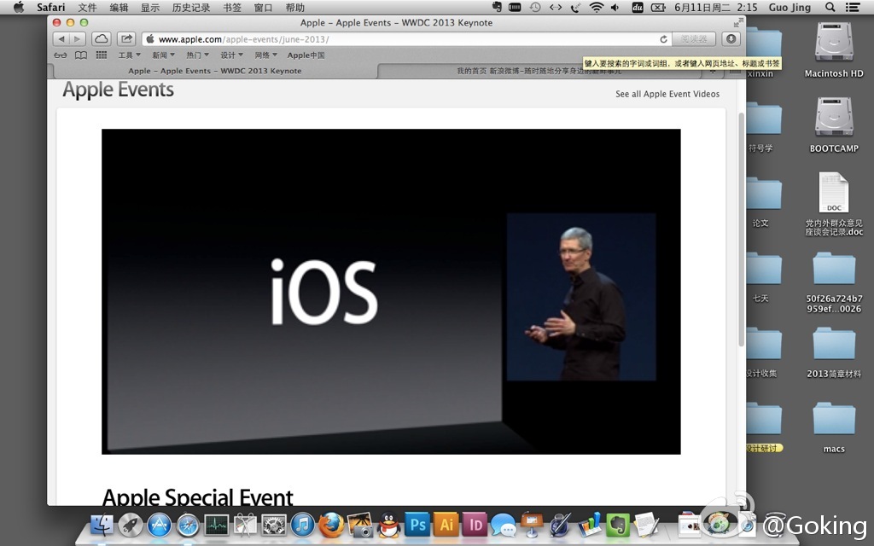
Task: Click the Reader (阅读器) button
Action: click(693, 39)
